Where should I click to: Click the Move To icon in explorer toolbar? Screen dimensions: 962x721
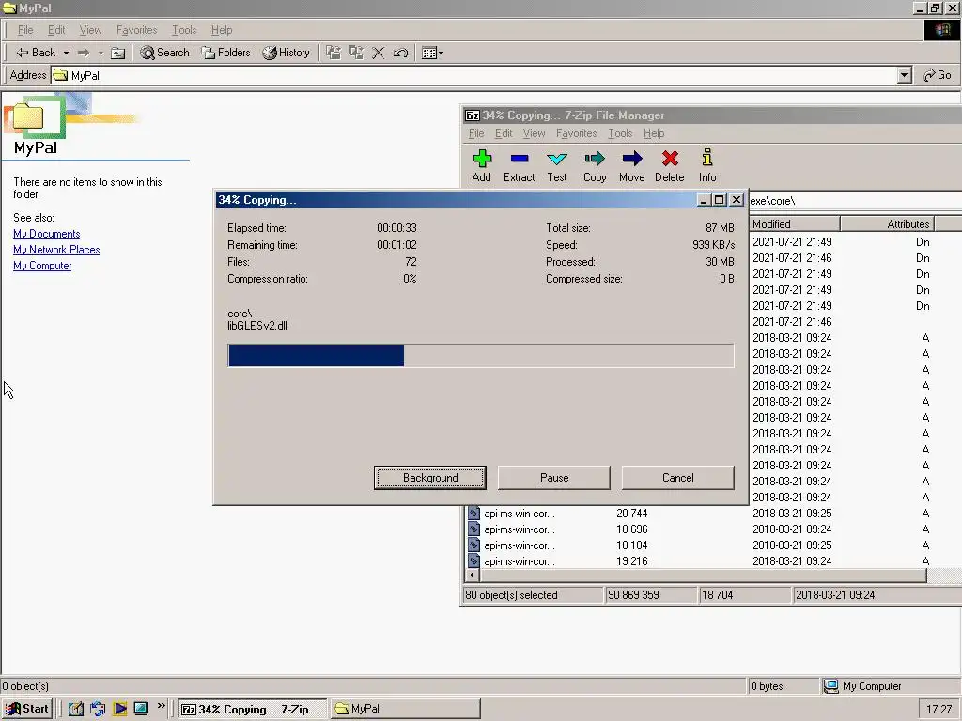334,53
